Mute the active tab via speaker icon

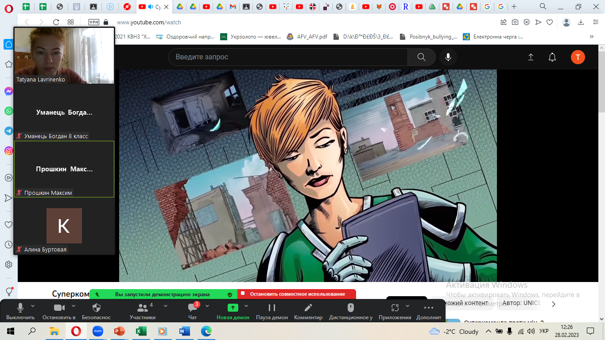pyautogui.click(x=151, y=7)
